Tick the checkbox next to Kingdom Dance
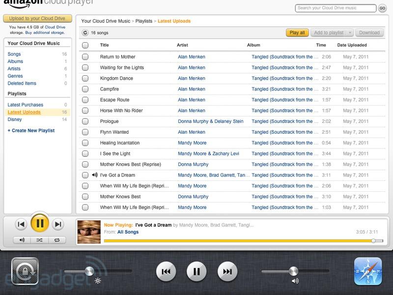393x295 pixels. click(85, 79)
